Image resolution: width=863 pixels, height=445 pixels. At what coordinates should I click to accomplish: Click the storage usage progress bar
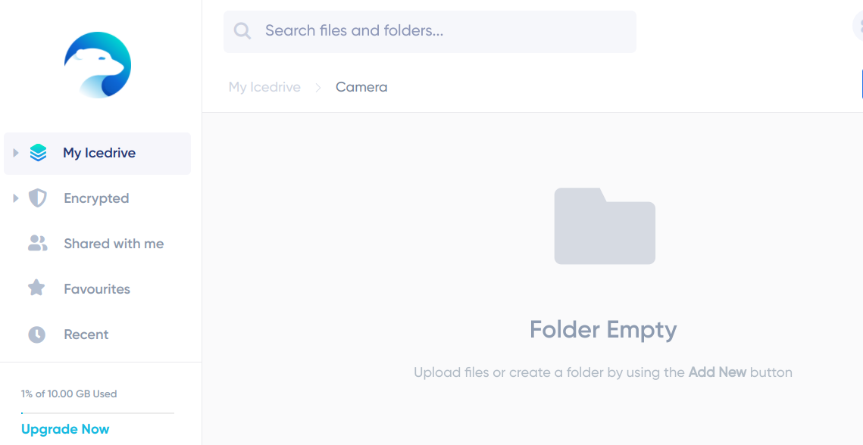98,412
